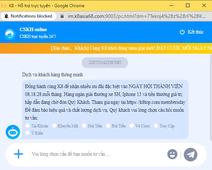Screen dimensions: 212x170
Task: Click the orange scrolling announcement banner
Action: (x=106, y=48)
